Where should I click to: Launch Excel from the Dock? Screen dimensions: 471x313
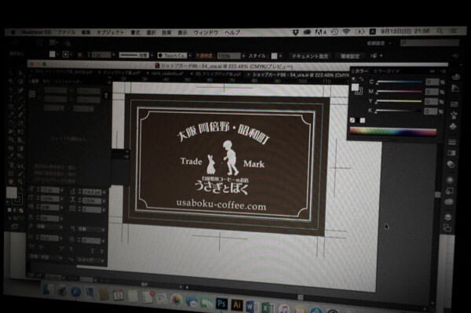click(267, 308)
